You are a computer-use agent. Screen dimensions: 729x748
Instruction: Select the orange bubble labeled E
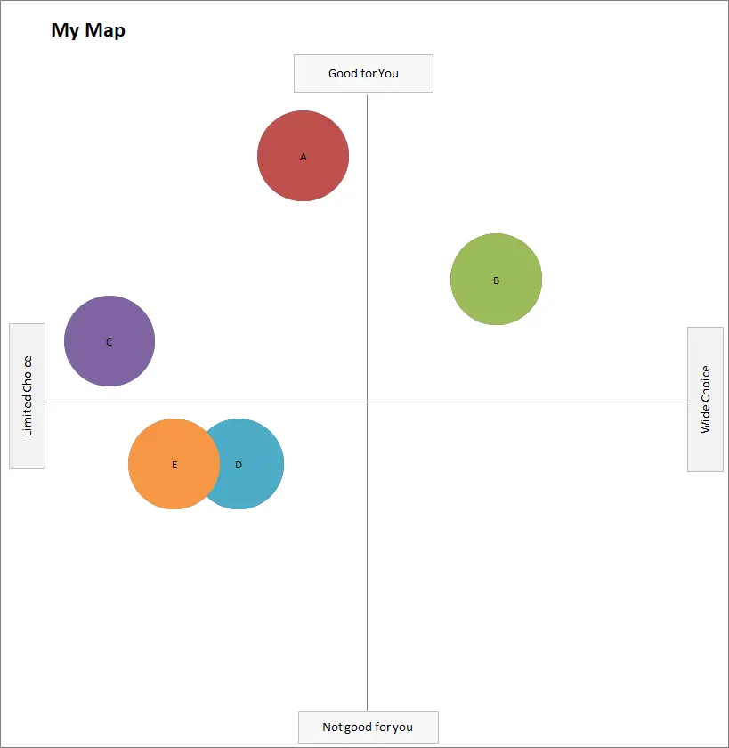coord(174,464)
